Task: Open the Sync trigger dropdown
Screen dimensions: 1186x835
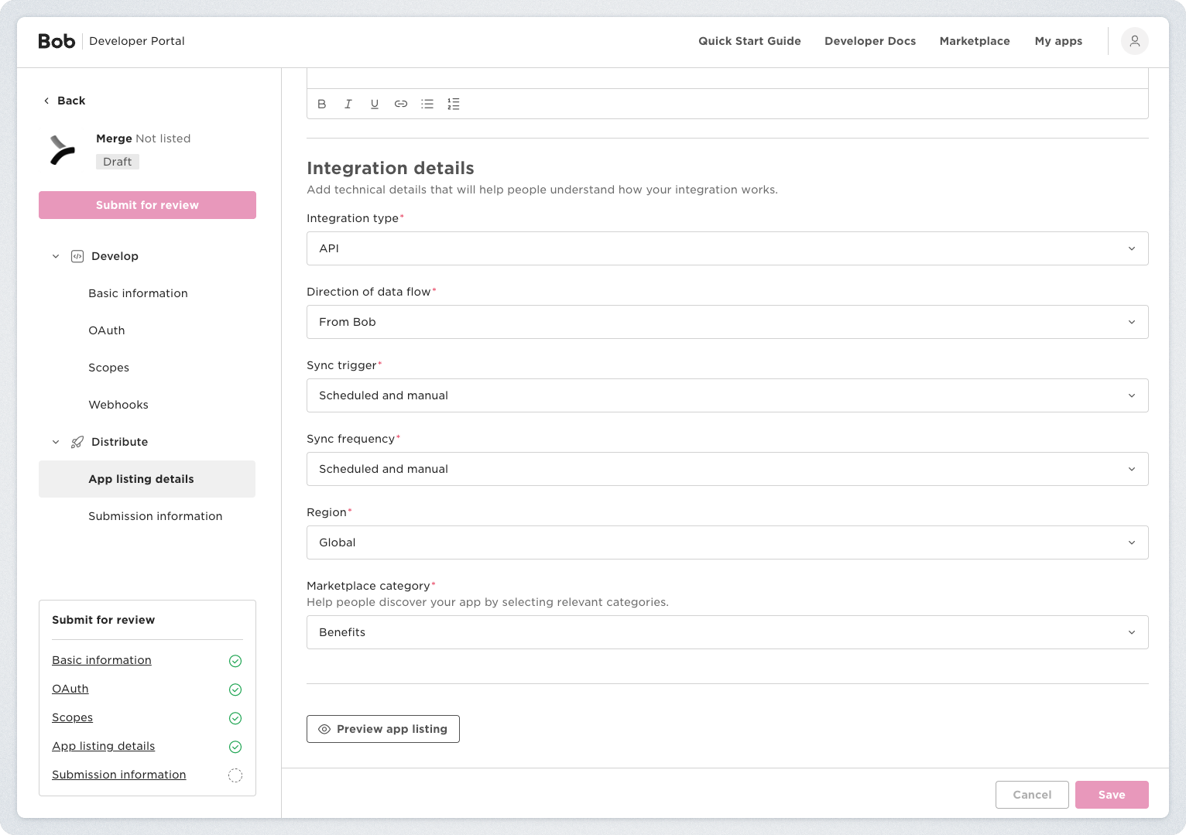Action: pos(728,395)
